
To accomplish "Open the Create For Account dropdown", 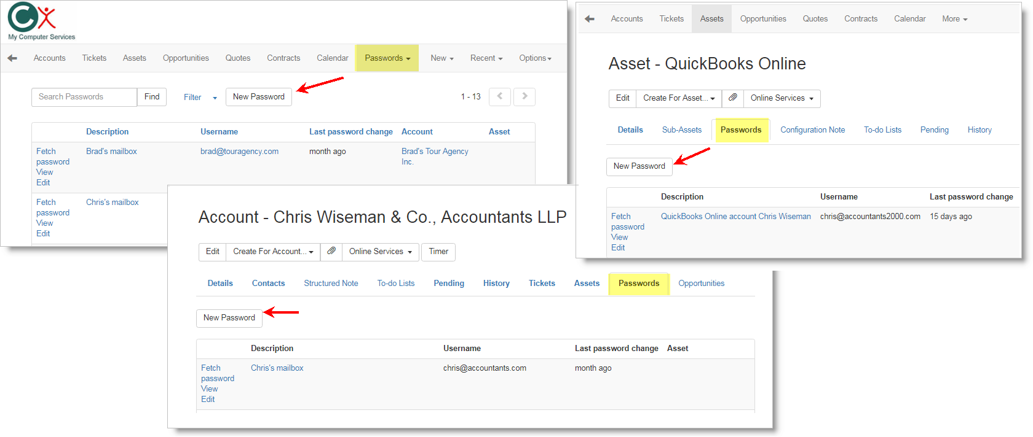I will click(273, 252).
